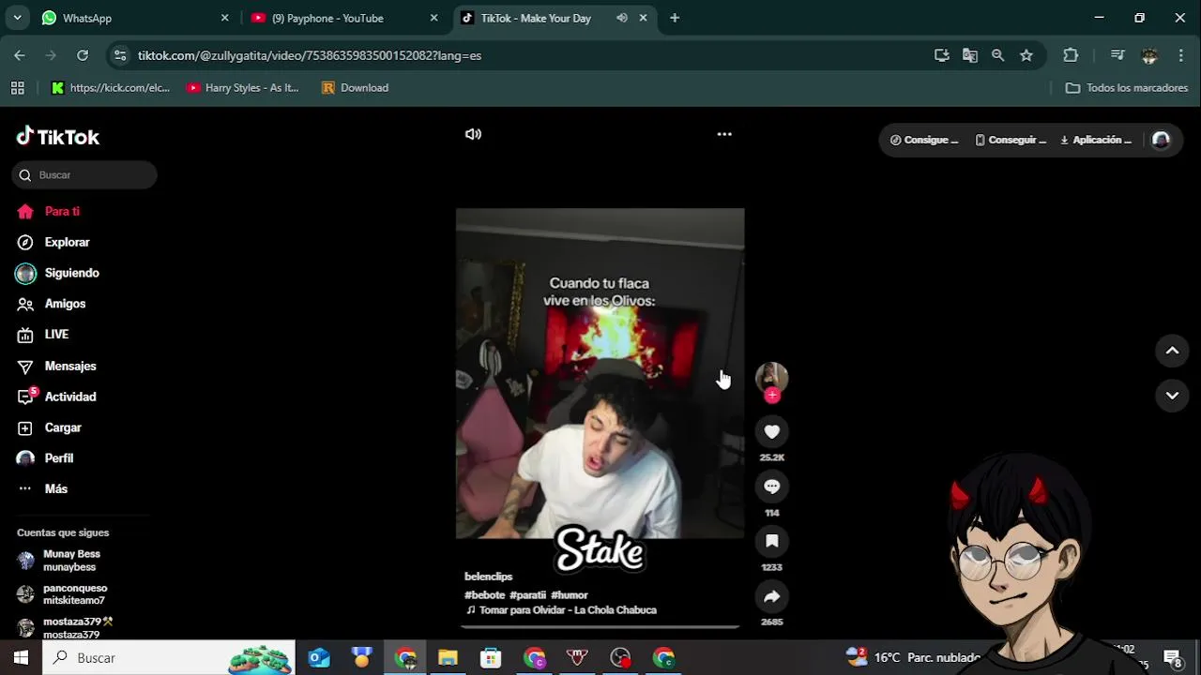
Task: Open LIVE in sidebar
Action: click(x=43, y=335)
